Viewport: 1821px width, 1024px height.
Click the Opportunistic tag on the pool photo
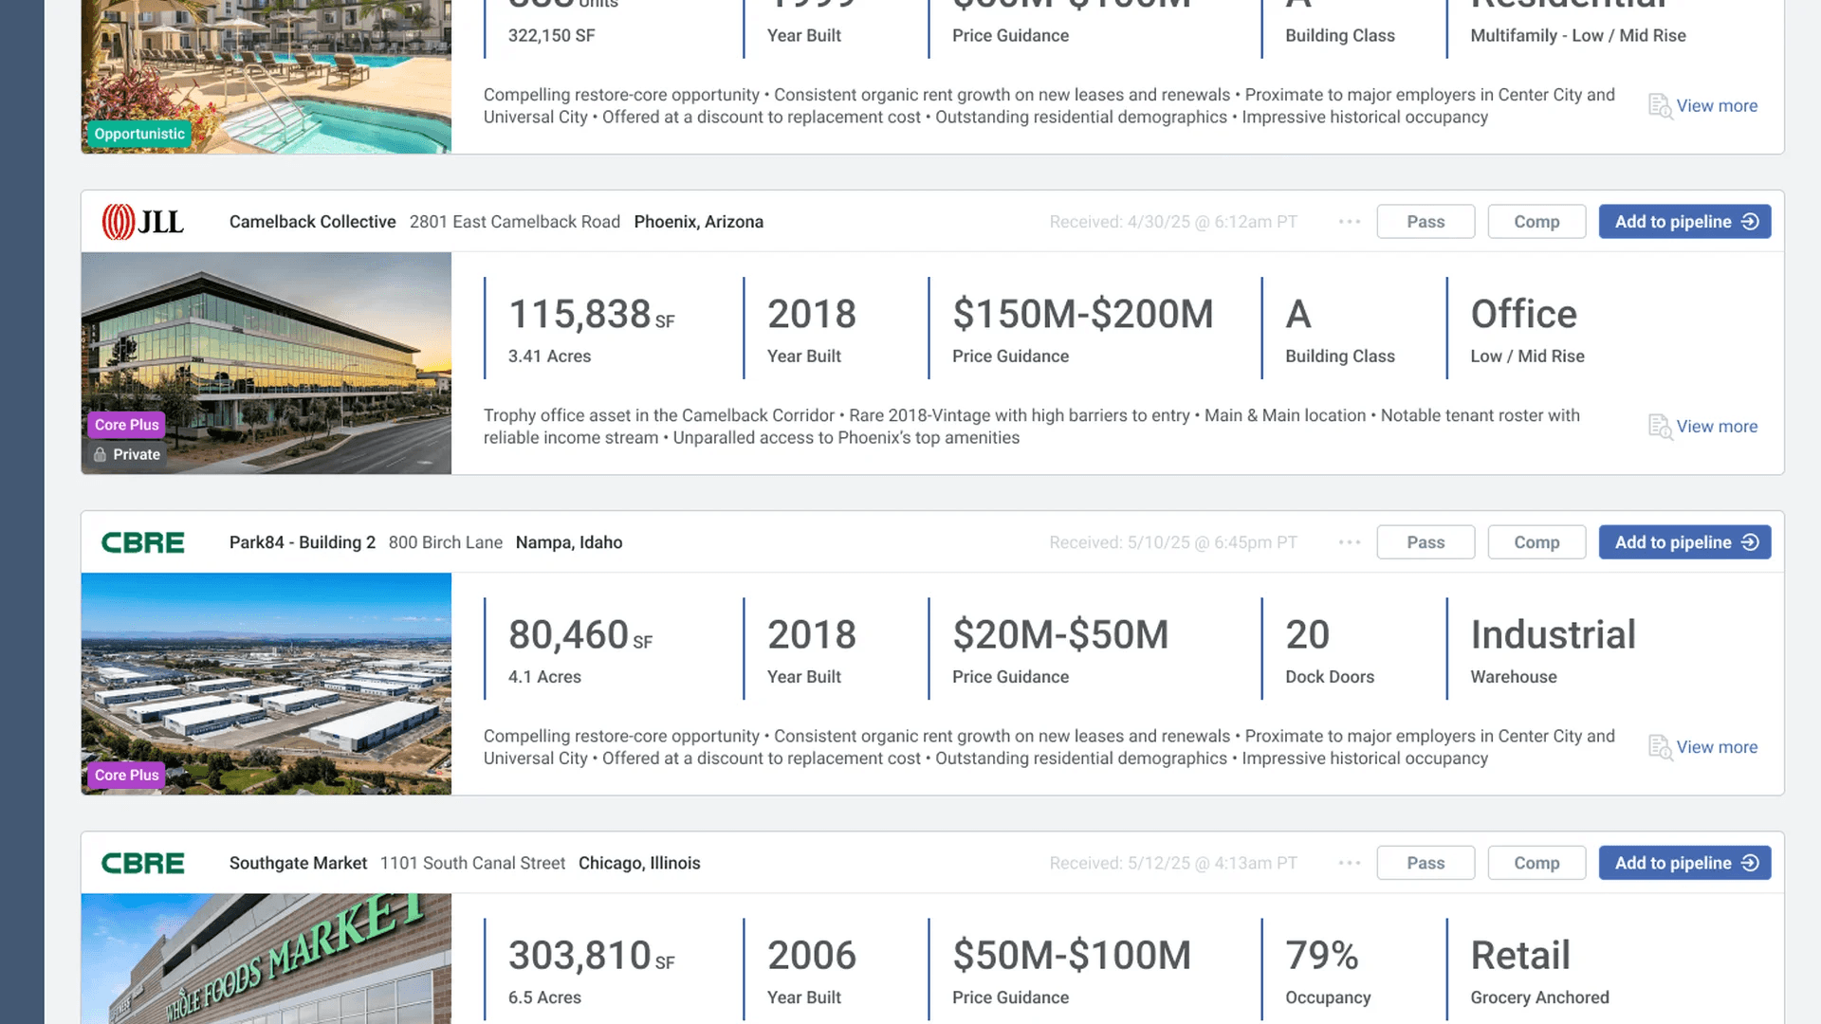click(x=139, y=134)
